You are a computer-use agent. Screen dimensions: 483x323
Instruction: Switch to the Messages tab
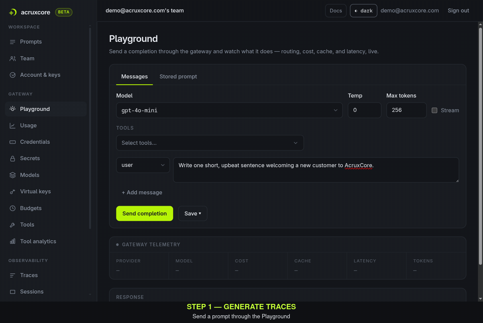pos(135,76)
